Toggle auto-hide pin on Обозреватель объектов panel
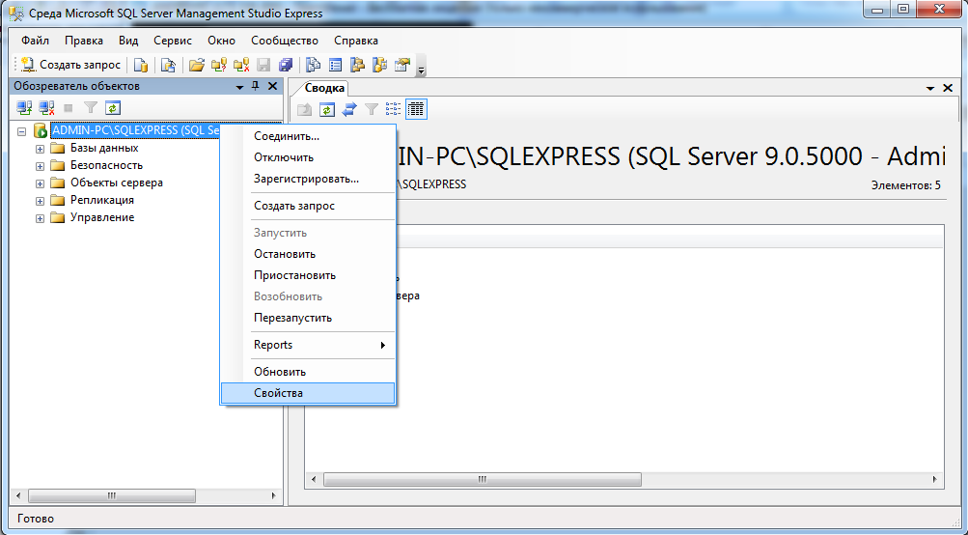The height and width of the screenshot is (535, 968). coord(255,87)
